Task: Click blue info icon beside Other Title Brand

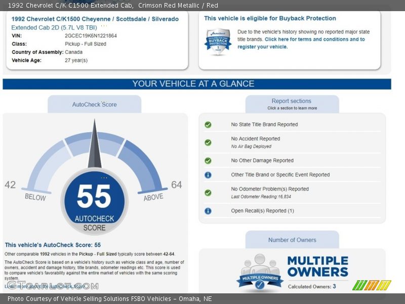Action: (x=208, y=175)
